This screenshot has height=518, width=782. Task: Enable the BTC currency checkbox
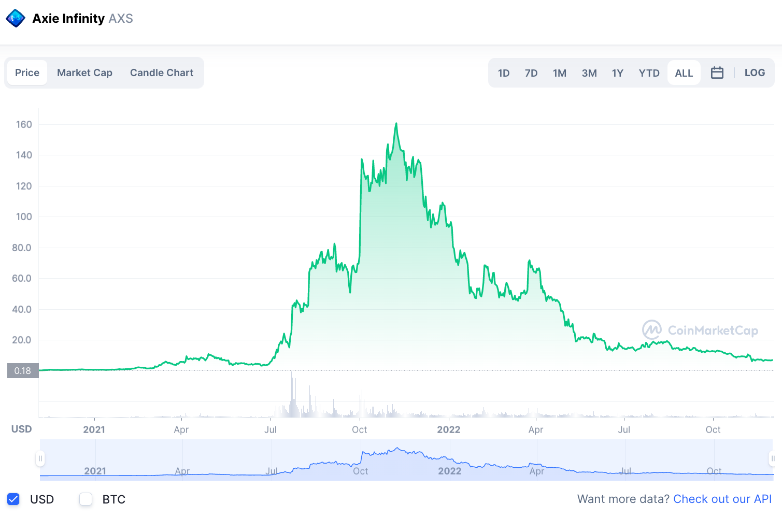[x=86, y=499]
